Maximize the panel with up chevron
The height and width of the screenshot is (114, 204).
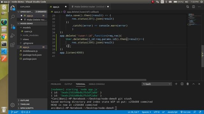pyautogui.click(x=193, y=84)
